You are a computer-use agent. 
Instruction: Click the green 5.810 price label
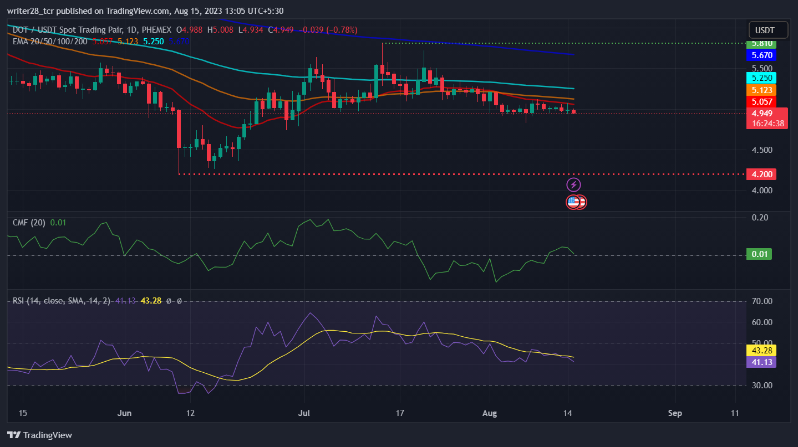761,43
